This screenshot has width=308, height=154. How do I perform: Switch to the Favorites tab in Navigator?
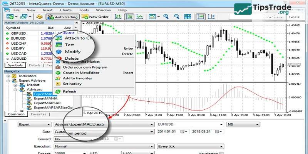click(38, 114)
